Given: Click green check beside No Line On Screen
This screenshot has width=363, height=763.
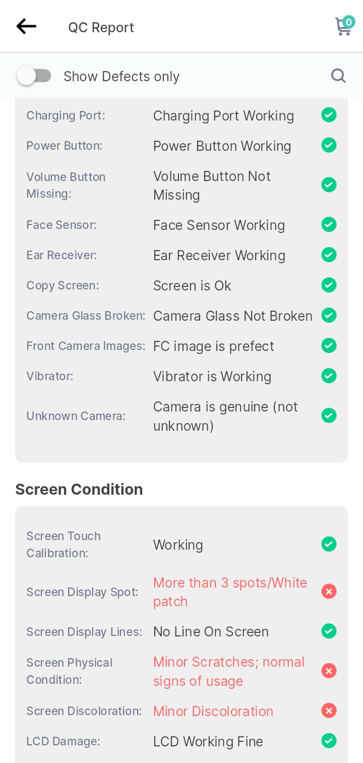Looking at the screenshot, I should [329, 631].
